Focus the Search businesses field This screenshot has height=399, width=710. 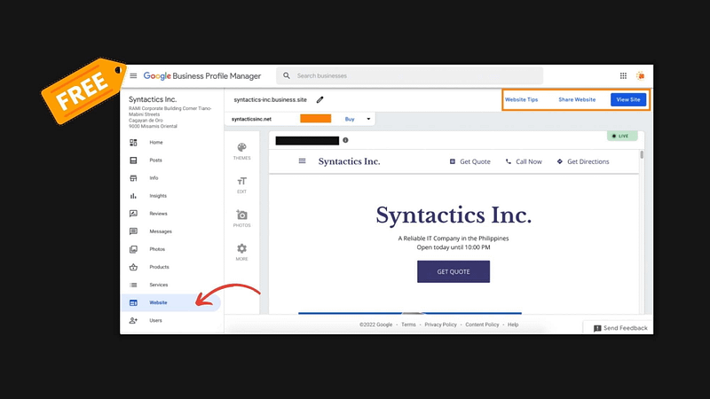click(409, 75)
